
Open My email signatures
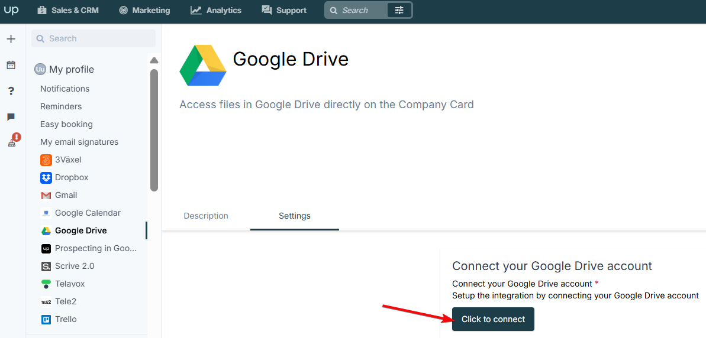tap(79, 142)
